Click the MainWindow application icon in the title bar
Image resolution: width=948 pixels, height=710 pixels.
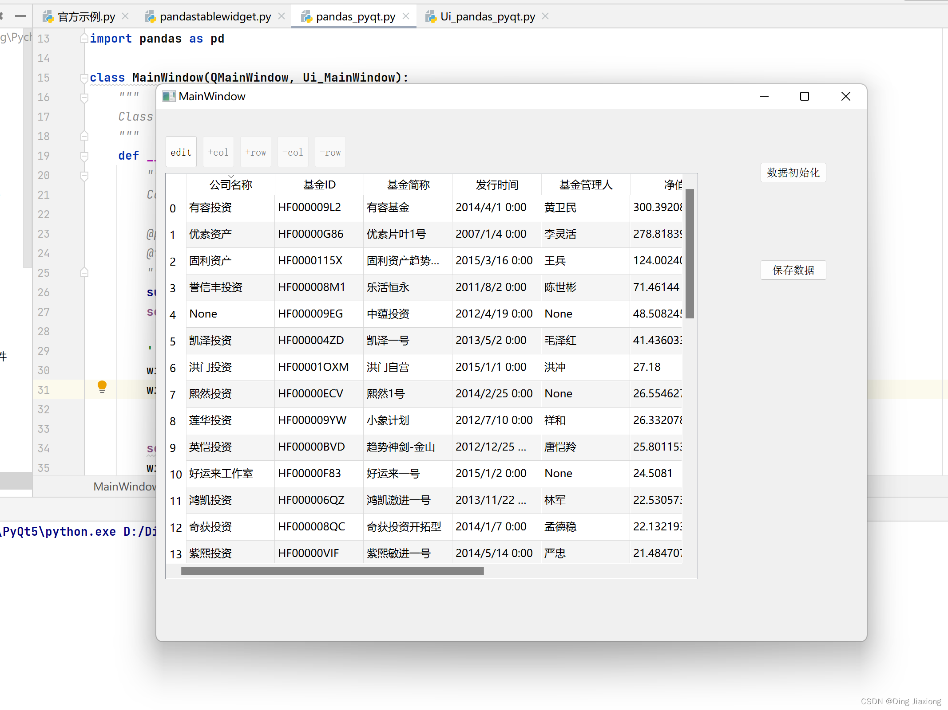pos(168,96)
